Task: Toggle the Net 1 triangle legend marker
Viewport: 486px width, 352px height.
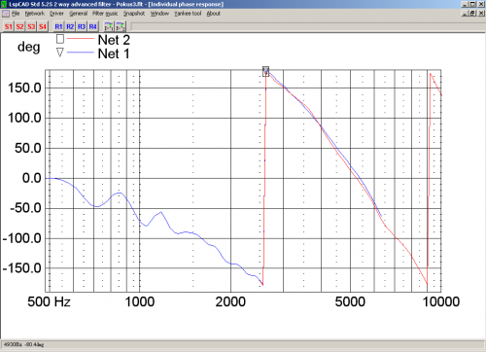Action: tap(60, 53)
